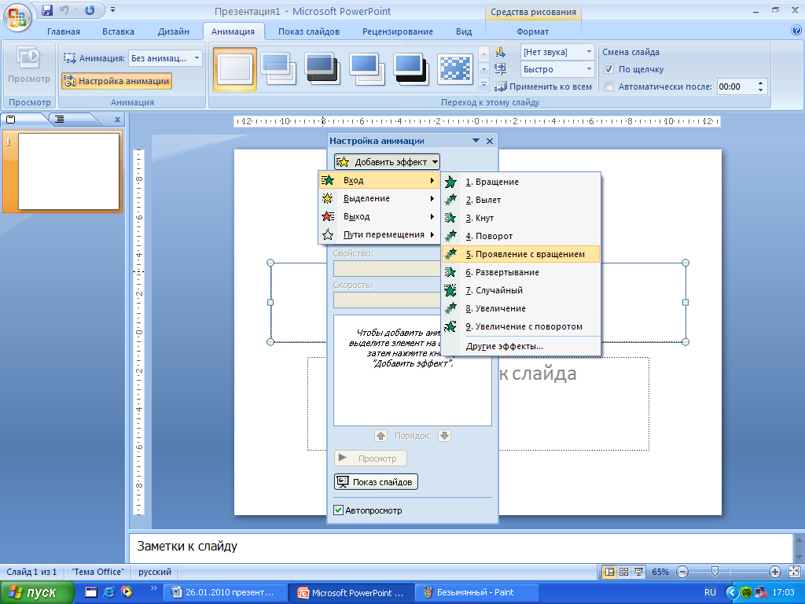Choose 1. Вращение entrance effect

(520, 182)
